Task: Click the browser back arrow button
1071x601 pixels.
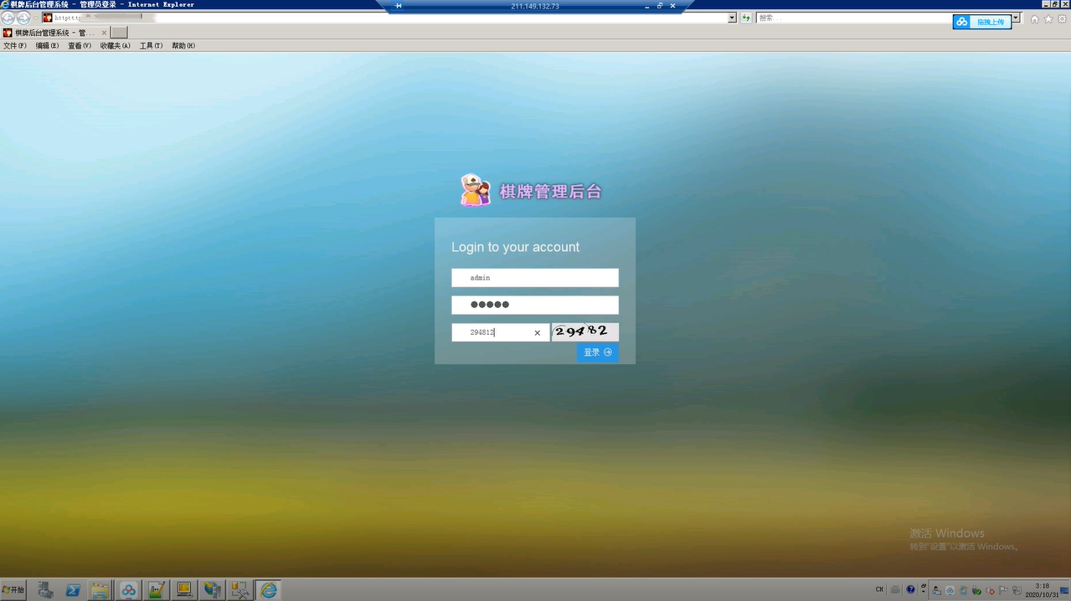Action: [x=8, y=18]
